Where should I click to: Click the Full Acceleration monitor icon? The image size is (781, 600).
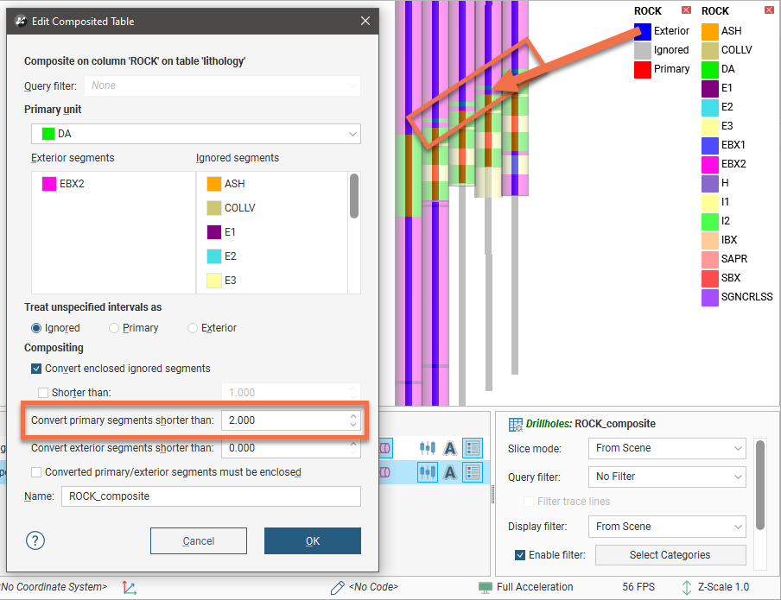pos(485,587)
